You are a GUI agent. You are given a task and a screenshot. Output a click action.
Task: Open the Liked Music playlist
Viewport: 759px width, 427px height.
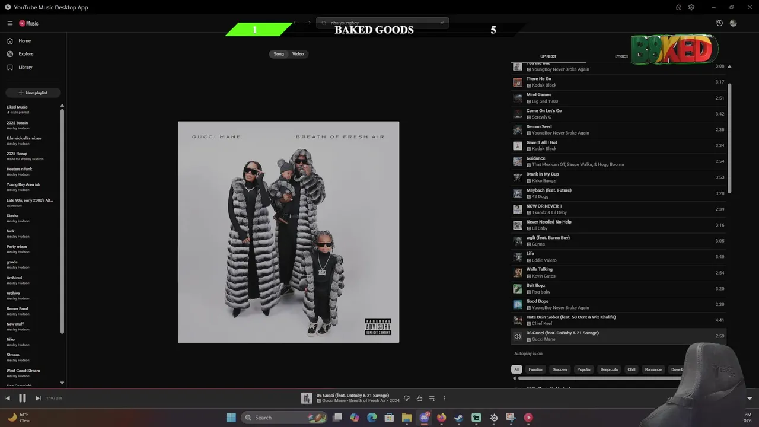(x=30, y=109)
